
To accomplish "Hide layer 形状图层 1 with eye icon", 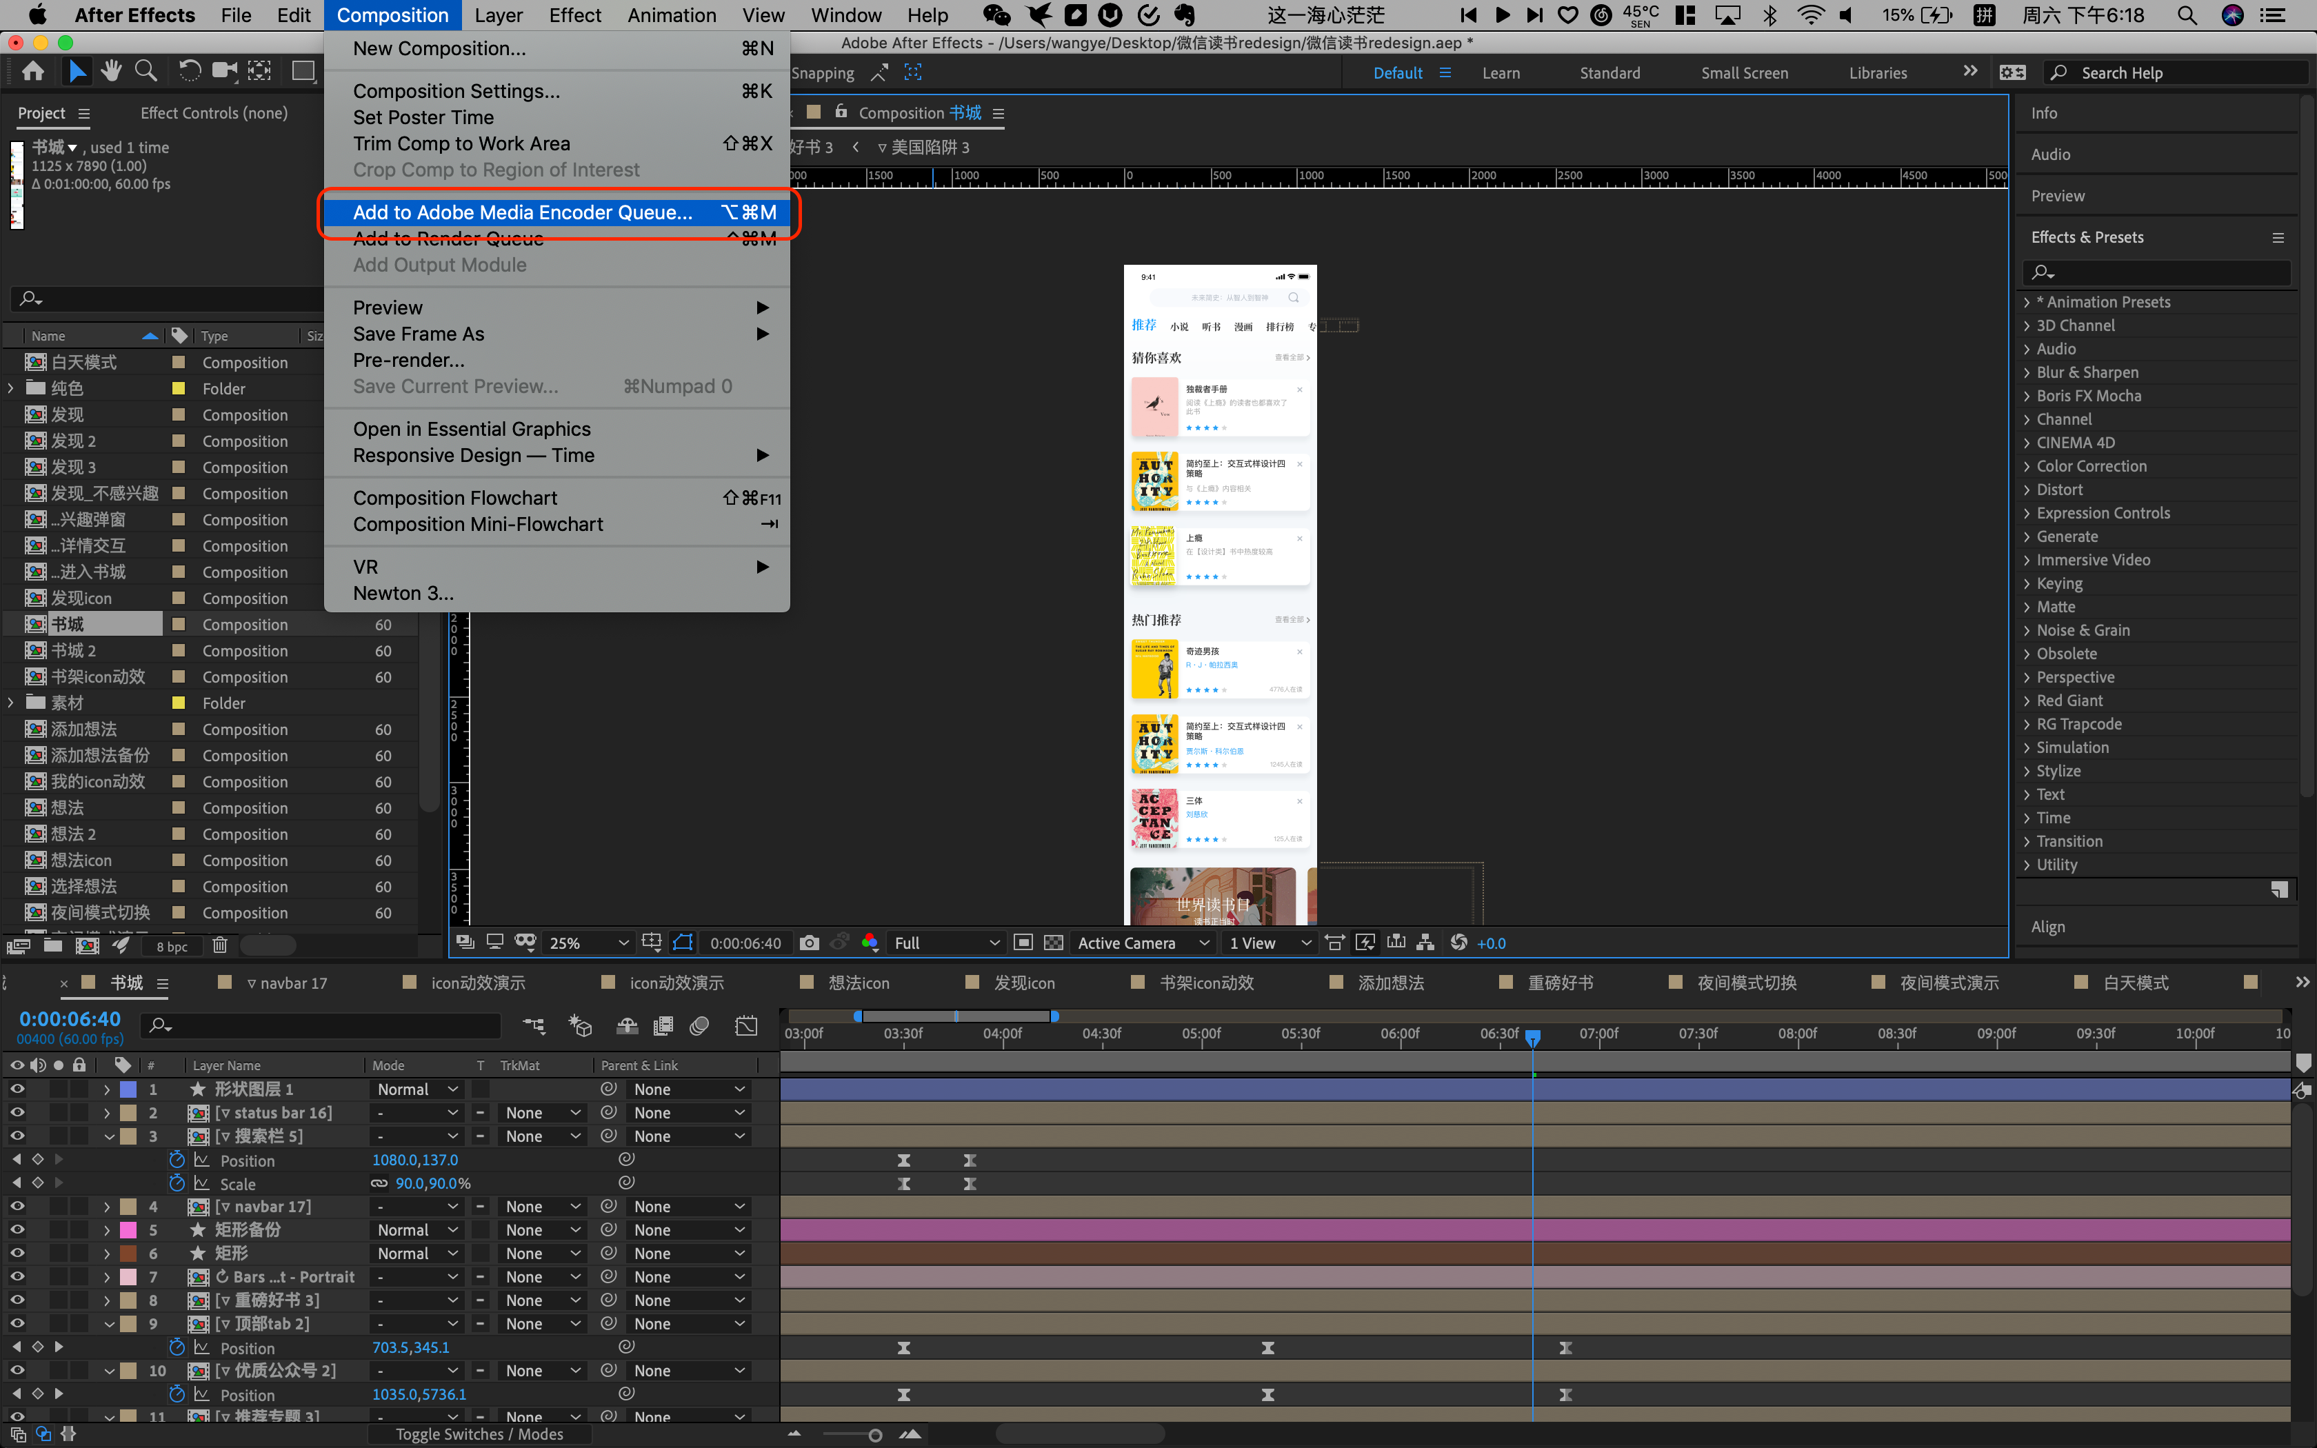I will click(x=17, y=1089).
